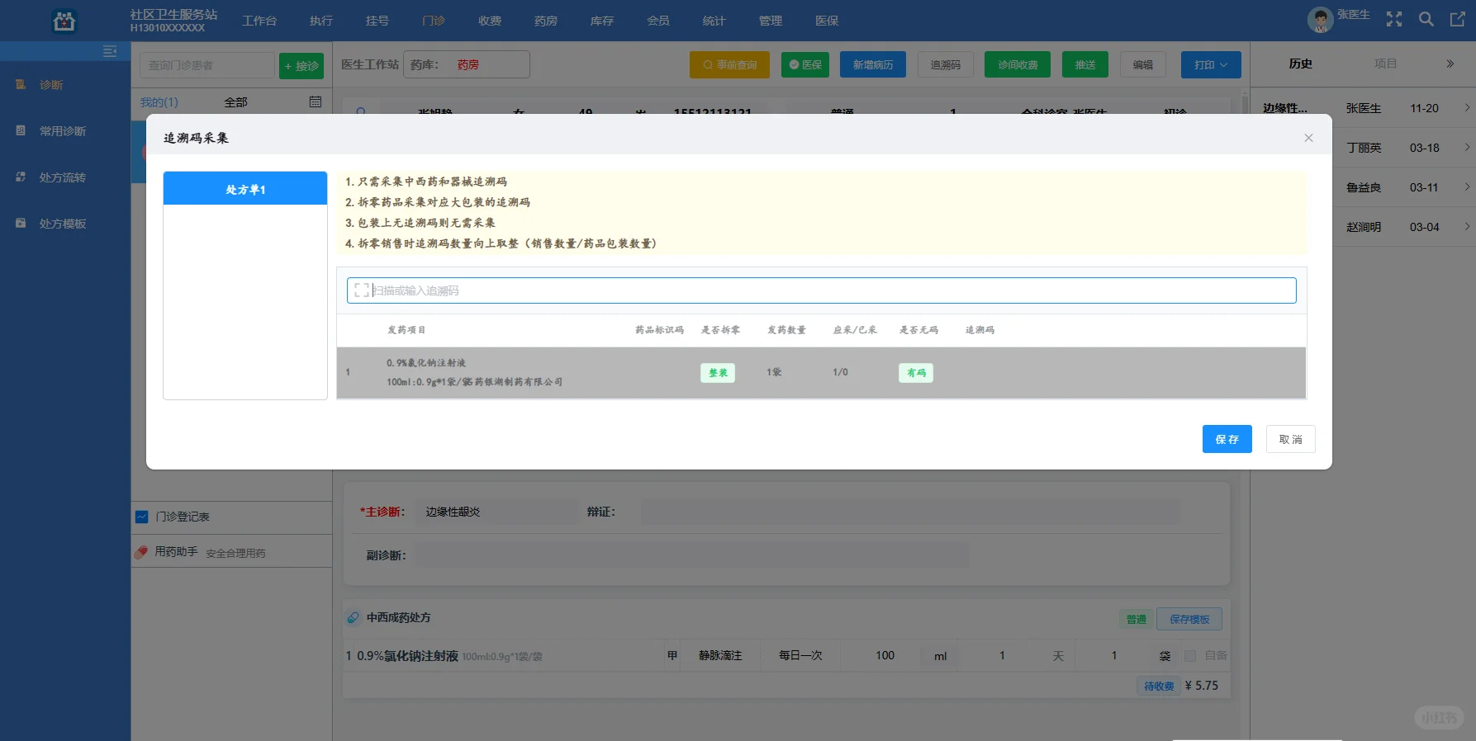The width and height of the screenshot is (1476, 741).
Task: Collapse the left sidebar menu icon
Action: pos(109,51)
